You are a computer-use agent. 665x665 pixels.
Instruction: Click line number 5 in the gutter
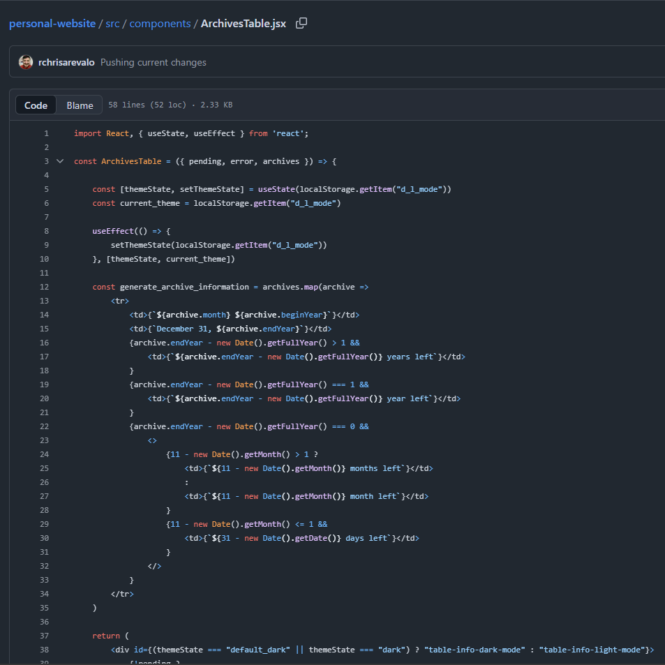[46, 189]
